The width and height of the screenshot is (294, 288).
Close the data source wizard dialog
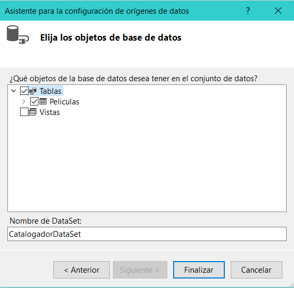coord(278,11)
